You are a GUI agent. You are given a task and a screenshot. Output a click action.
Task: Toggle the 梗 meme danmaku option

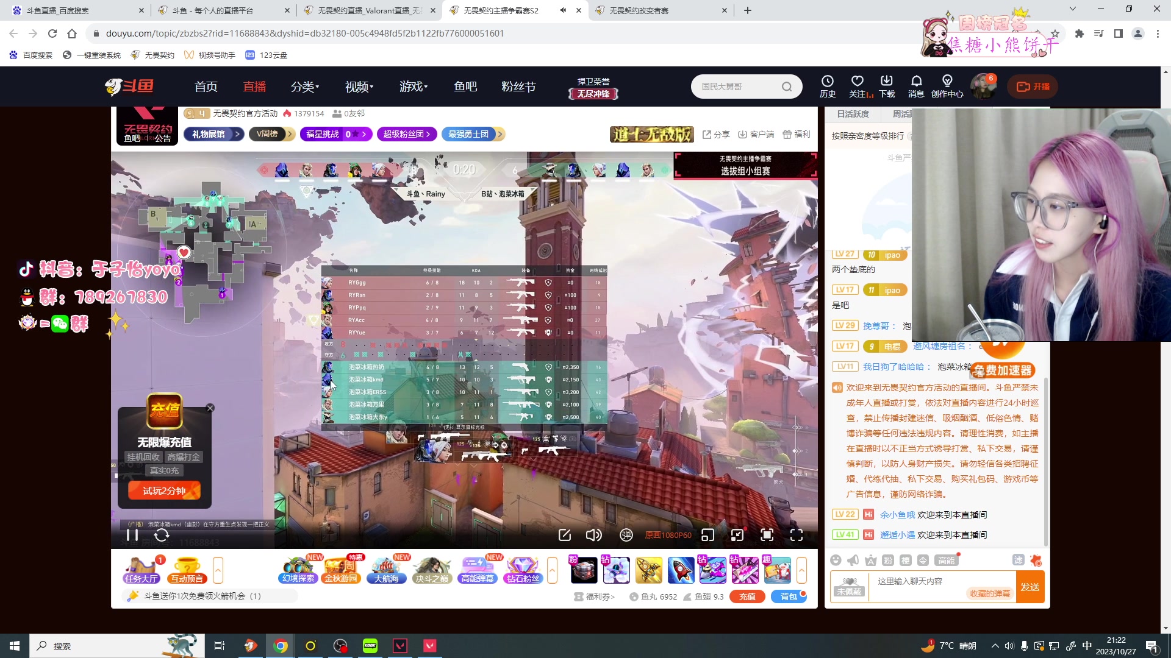906,561
